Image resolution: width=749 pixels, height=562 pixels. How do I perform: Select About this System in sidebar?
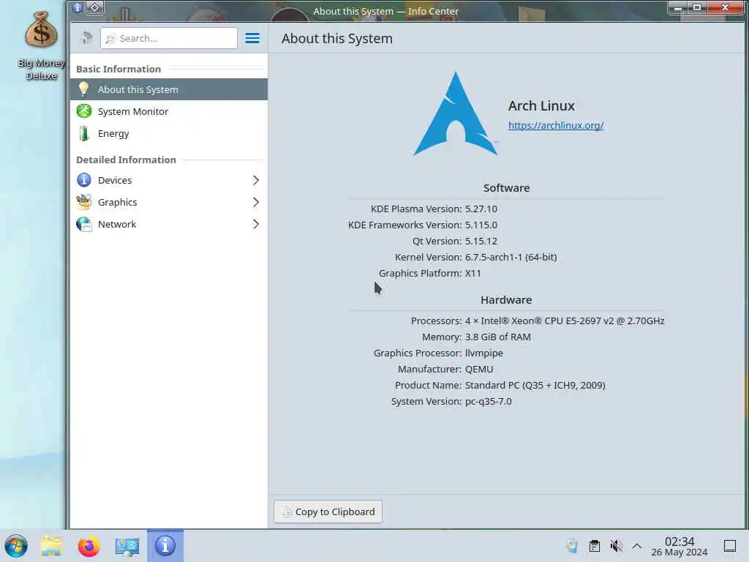tap(169, 89)
